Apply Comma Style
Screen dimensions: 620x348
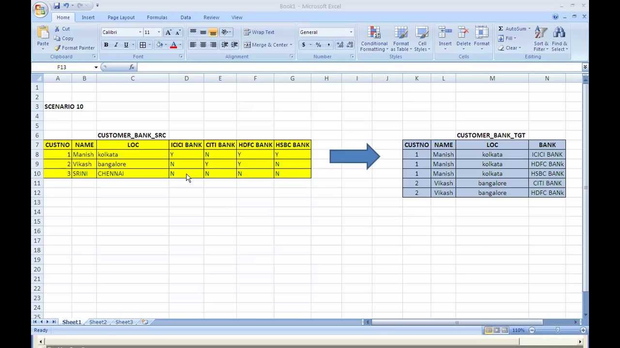328,45
